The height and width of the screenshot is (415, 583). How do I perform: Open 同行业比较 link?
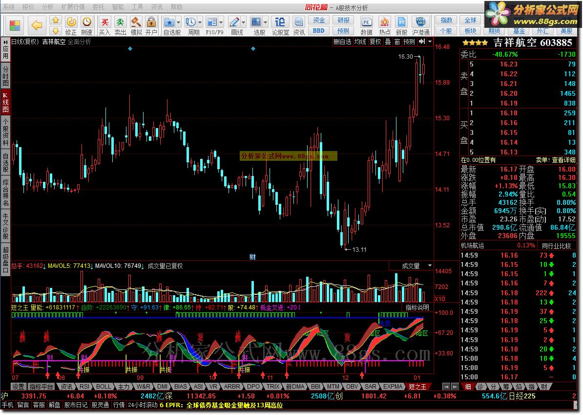point(556,246)
